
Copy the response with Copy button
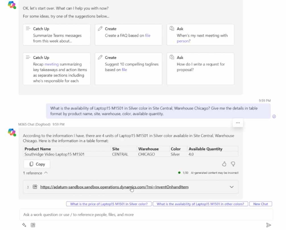click(37, 164)
